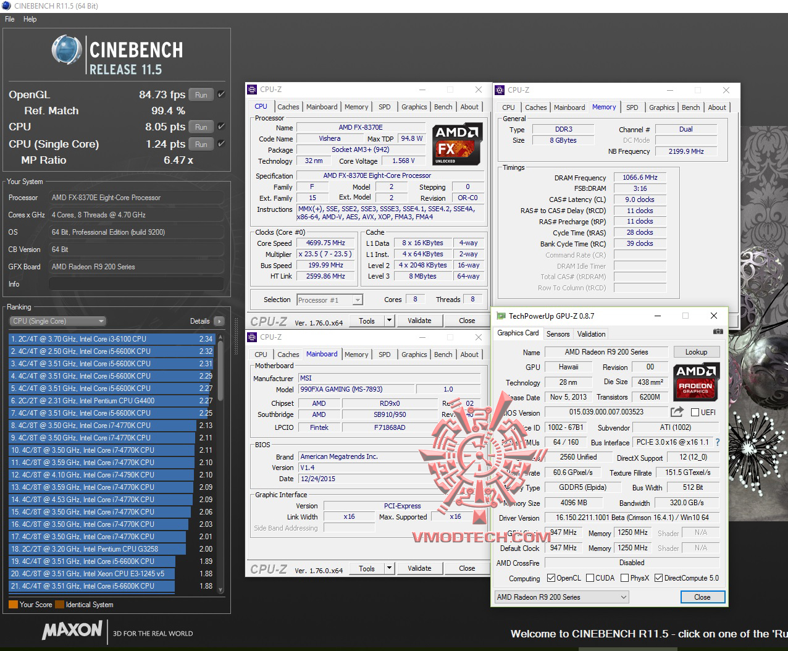The width and height of the screenshot is (788, 651).
Task: Toggle the CPU test checkbox
Action: 221,127
